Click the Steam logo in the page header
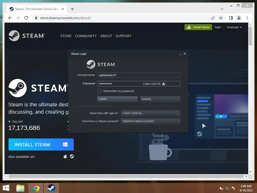 (x=27, y=36)
